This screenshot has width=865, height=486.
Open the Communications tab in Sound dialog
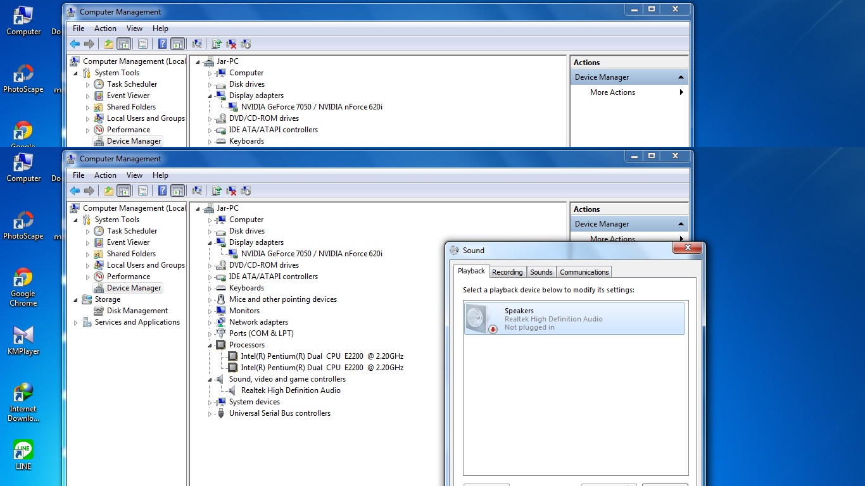pyautogui.click(x=584, y=272)
